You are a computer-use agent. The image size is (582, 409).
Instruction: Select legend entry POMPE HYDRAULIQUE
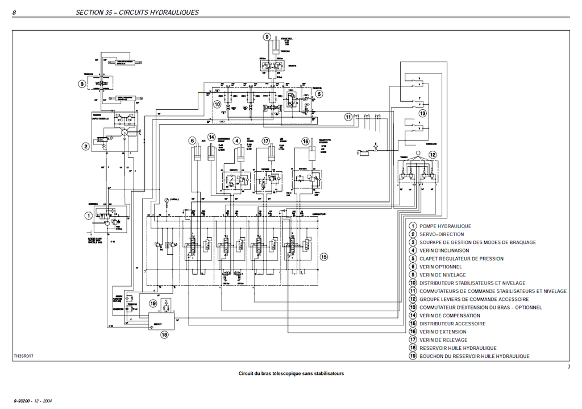[x=445, y=226]
